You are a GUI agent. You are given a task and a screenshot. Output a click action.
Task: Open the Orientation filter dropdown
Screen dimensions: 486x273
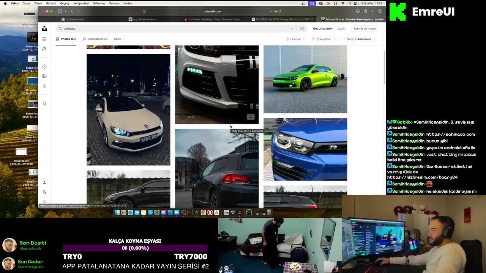click(x=324, y=39)
